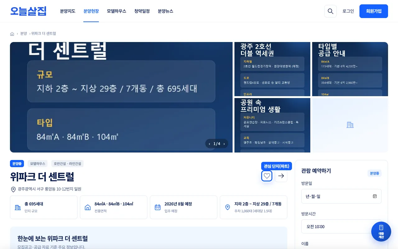The width and height of the screenshot is (398, 249).
Task: Click the building icon in 총 695세대 card
Action: (18, 207)
